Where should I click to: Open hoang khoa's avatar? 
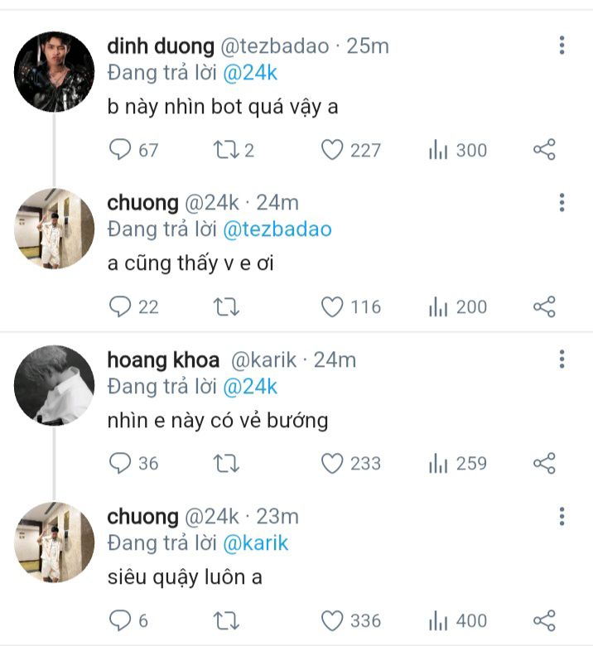click(54, 385)
